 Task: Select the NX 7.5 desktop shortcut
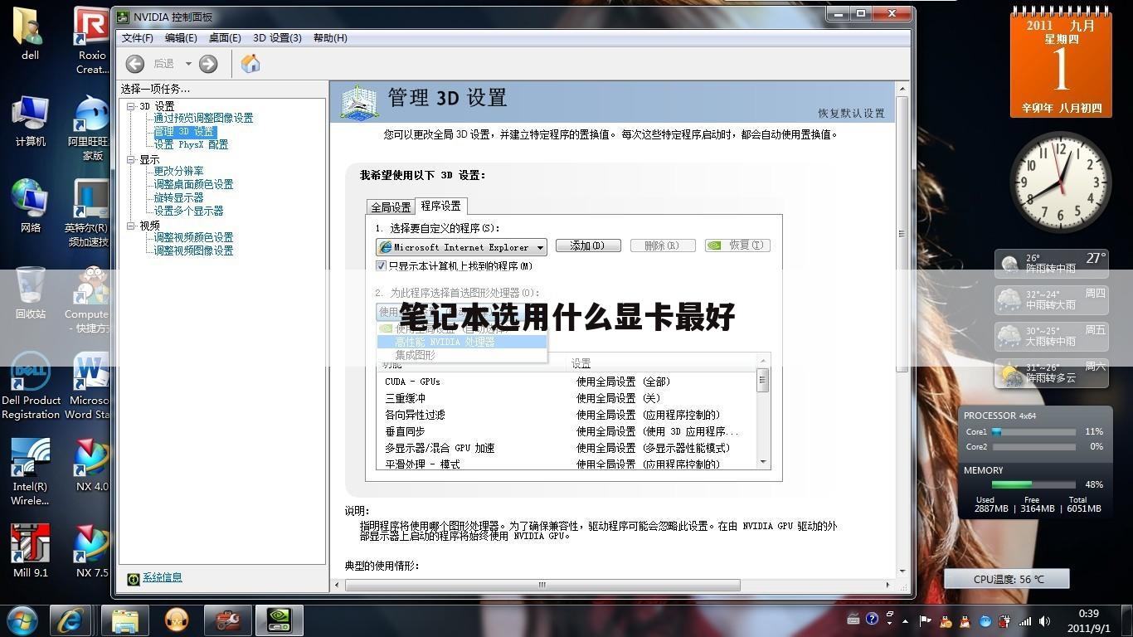point(92,552)
